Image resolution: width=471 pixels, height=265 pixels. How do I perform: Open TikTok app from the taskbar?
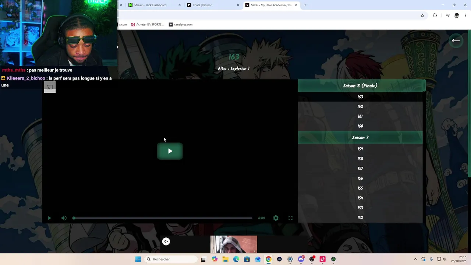[x=323, y=259]
